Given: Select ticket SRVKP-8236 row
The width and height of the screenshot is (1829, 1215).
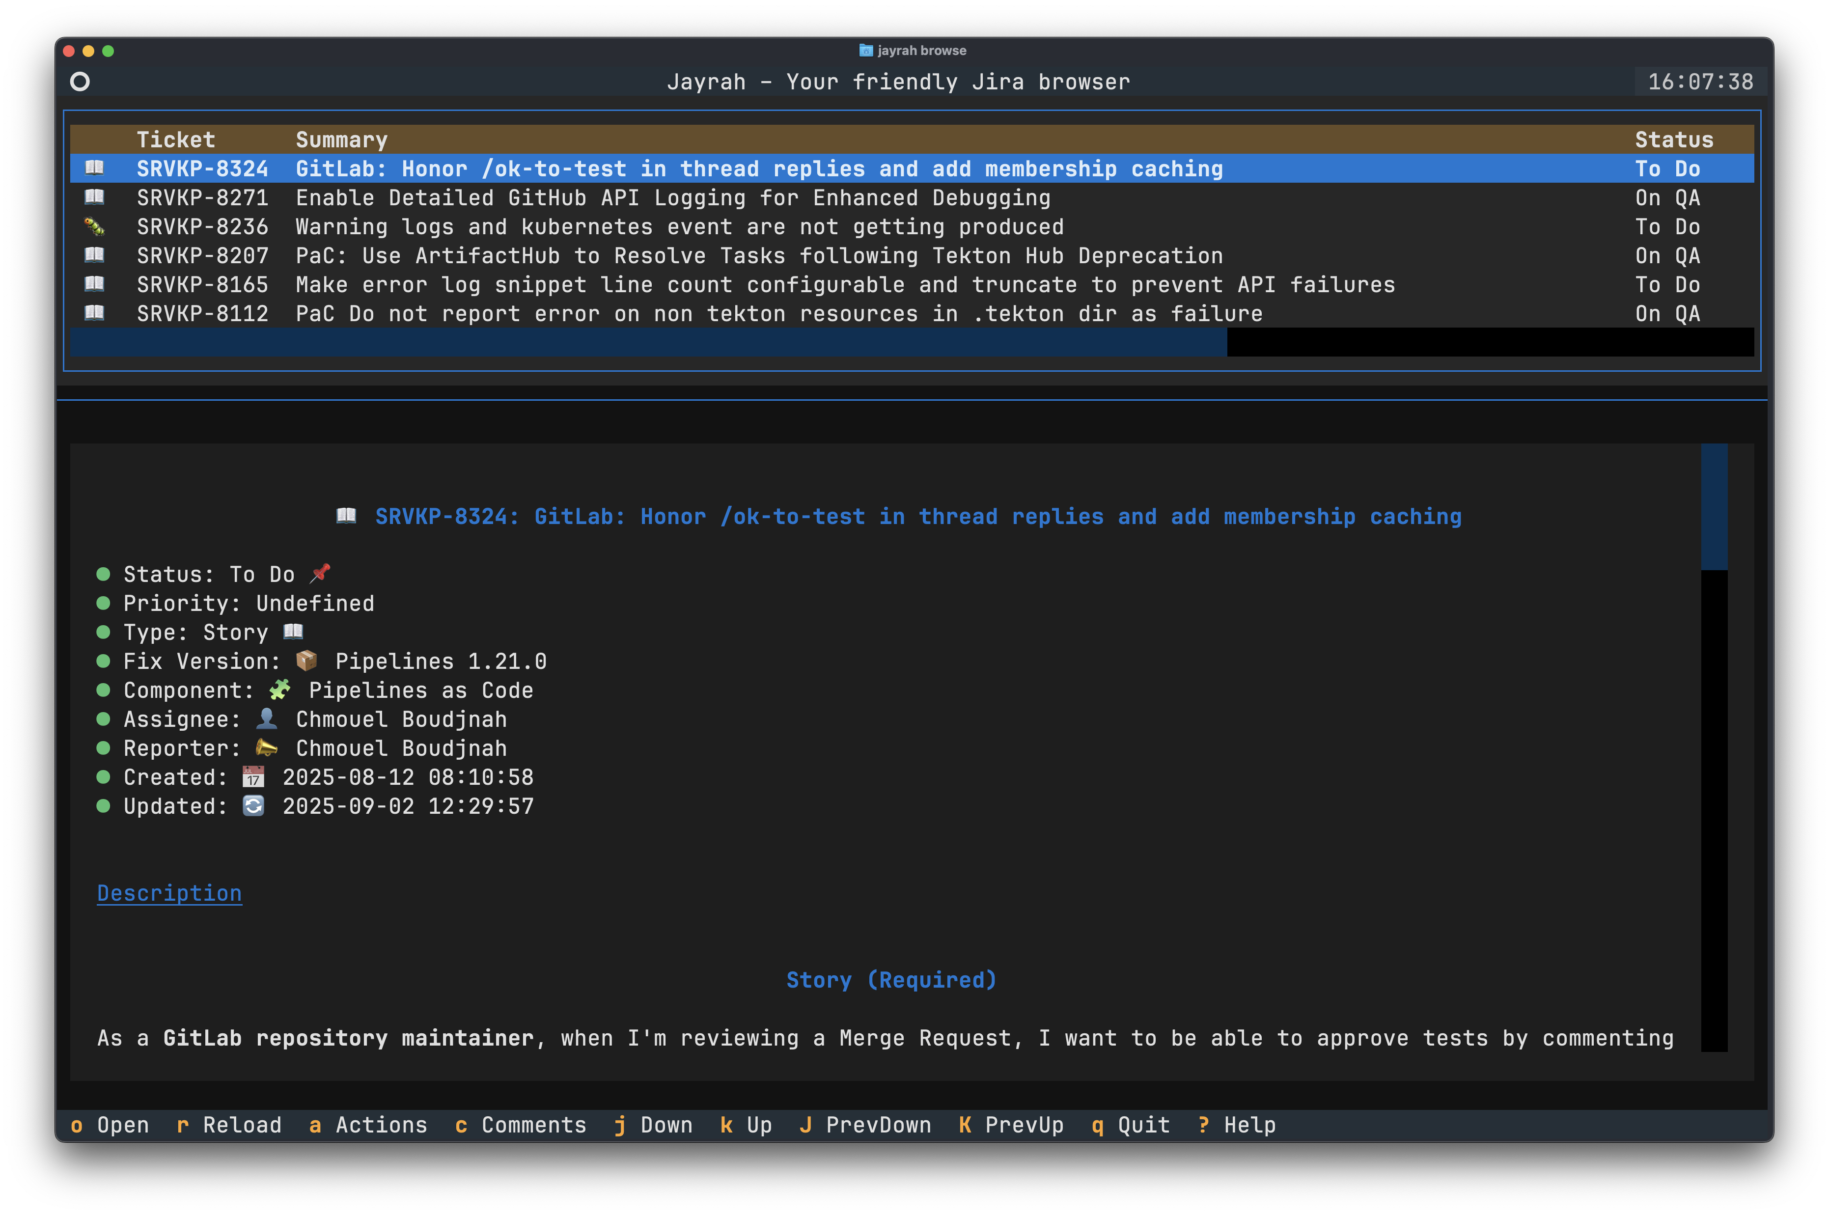Looking at the screenshot, I should (912, 226).
